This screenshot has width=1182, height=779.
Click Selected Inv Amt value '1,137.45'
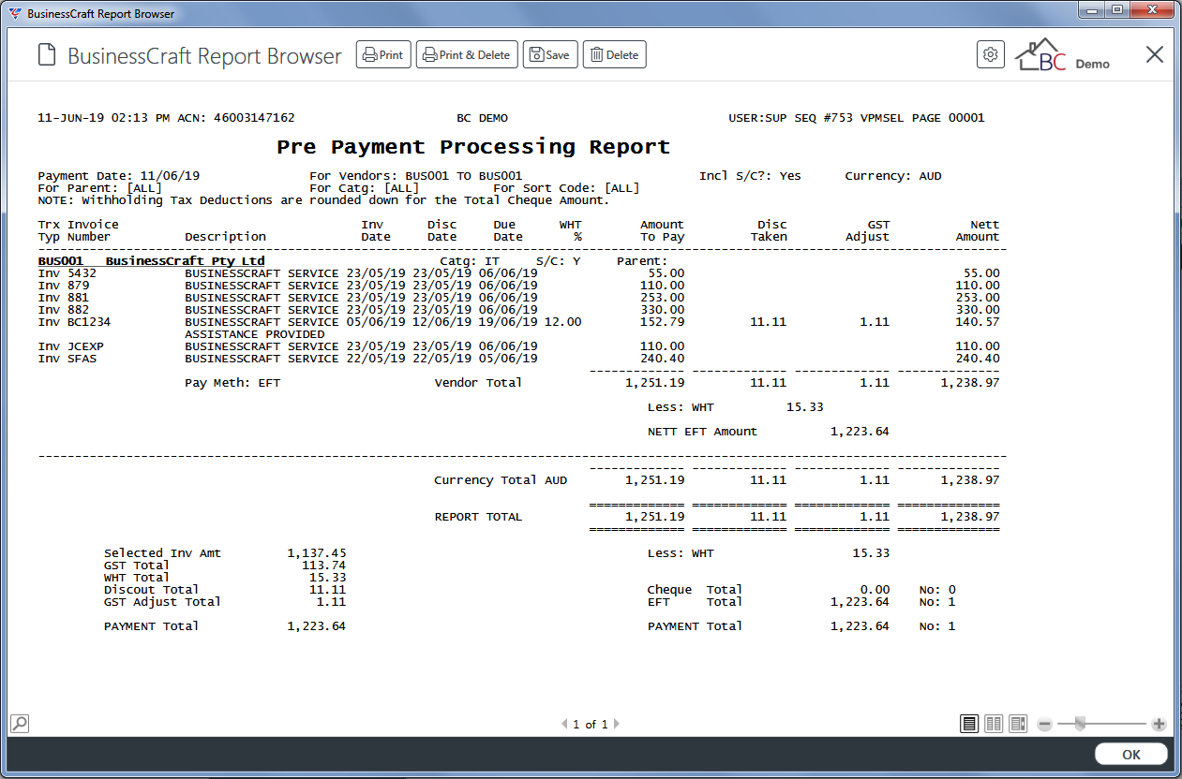[316, 553]
